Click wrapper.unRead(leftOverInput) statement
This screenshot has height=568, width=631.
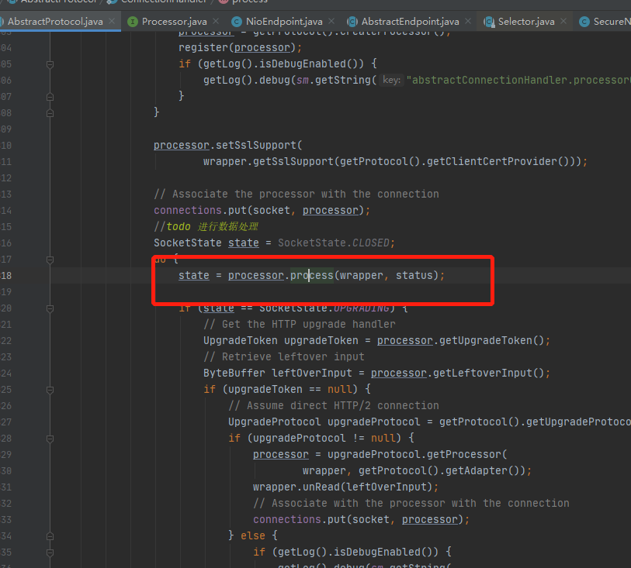pos(345,487)
